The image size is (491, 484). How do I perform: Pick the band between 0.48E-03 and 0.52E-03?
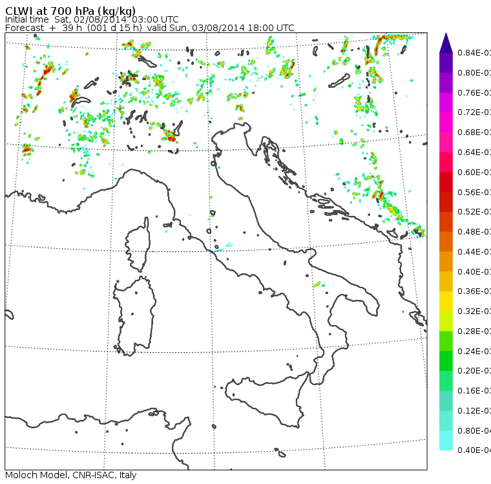[446, 222]
